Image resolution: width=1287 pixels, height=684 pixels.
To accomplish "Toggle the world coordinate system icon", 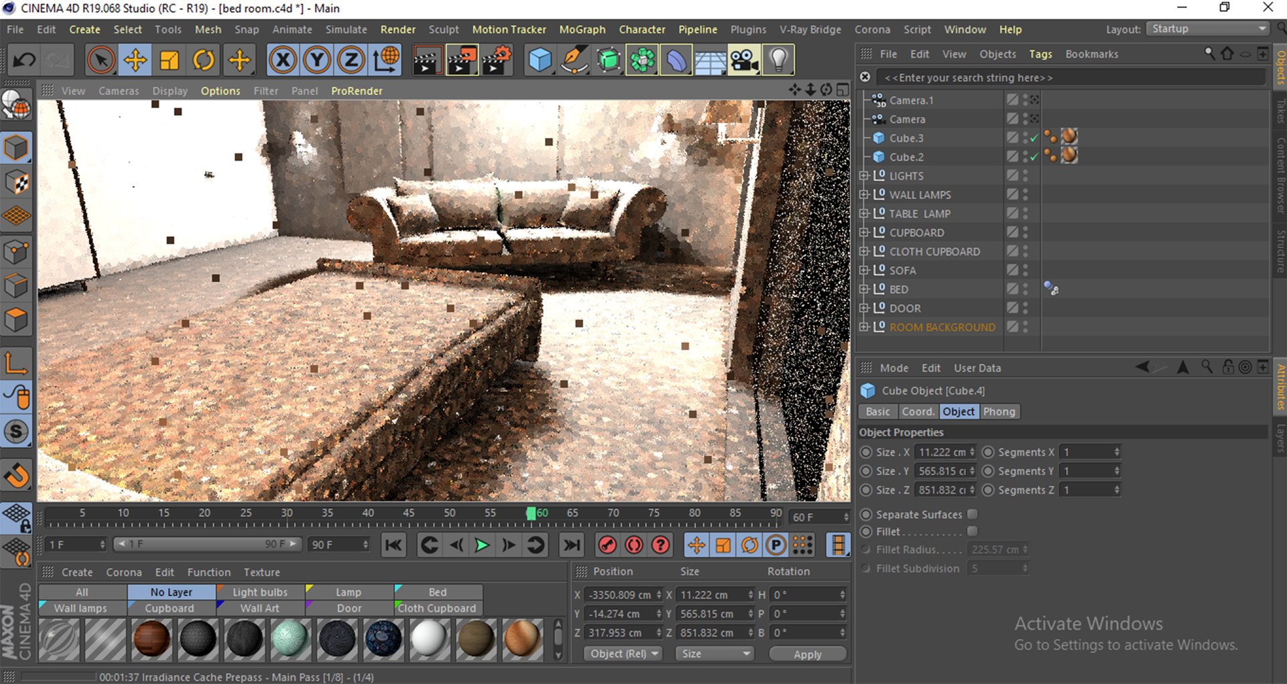I will 386,60.
